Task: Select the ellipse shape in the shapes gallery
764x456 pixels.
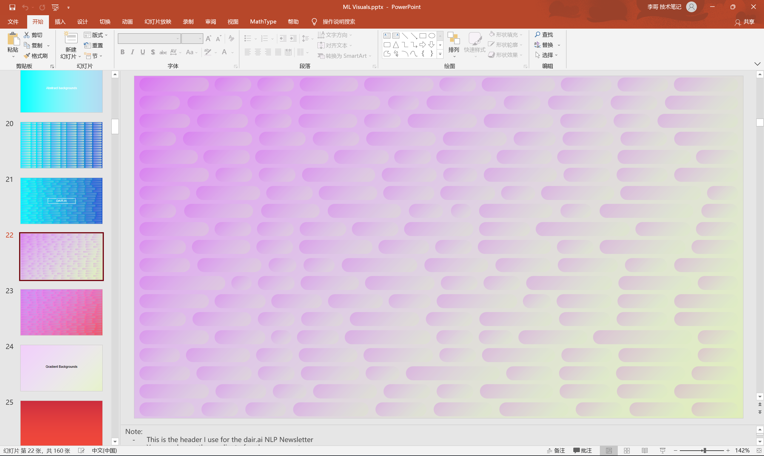Action: tap(432, 36)
